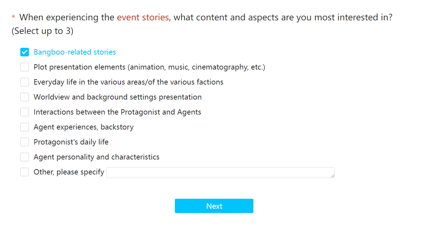This screenshot has width=424, height=228.
Task: Click the 'Everyday life in the various areas' label
Action: point(128,82)
